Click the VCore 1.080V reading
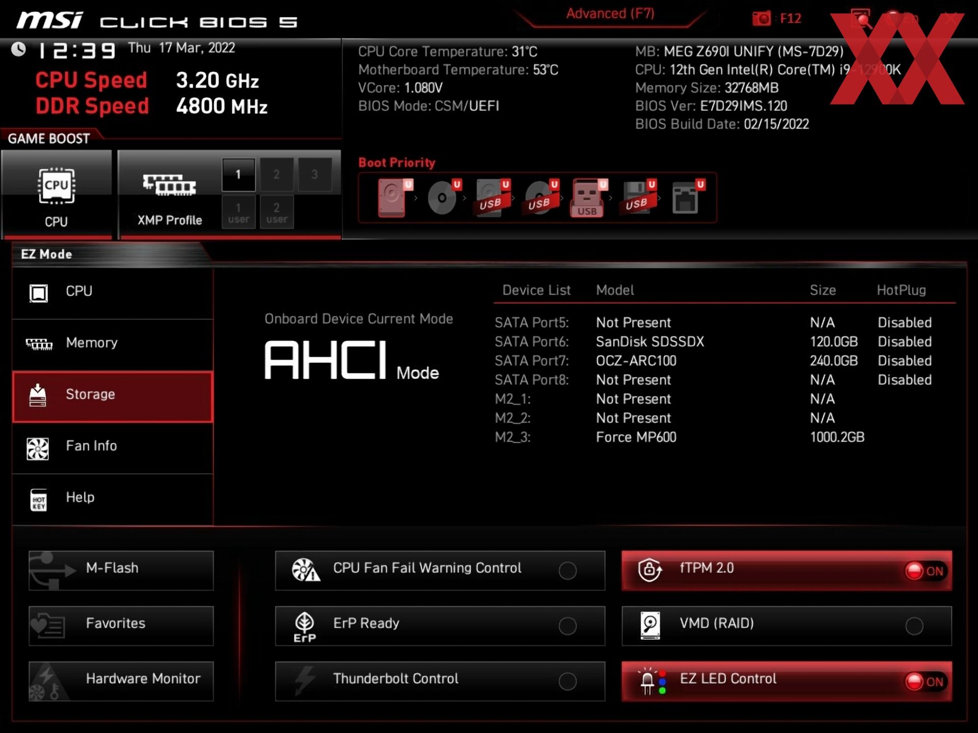The width and height of the screenshot is (978, 733). (x=400, y=88)
